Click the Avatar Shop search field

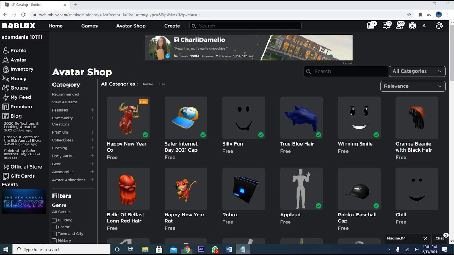tap(346, 71)
